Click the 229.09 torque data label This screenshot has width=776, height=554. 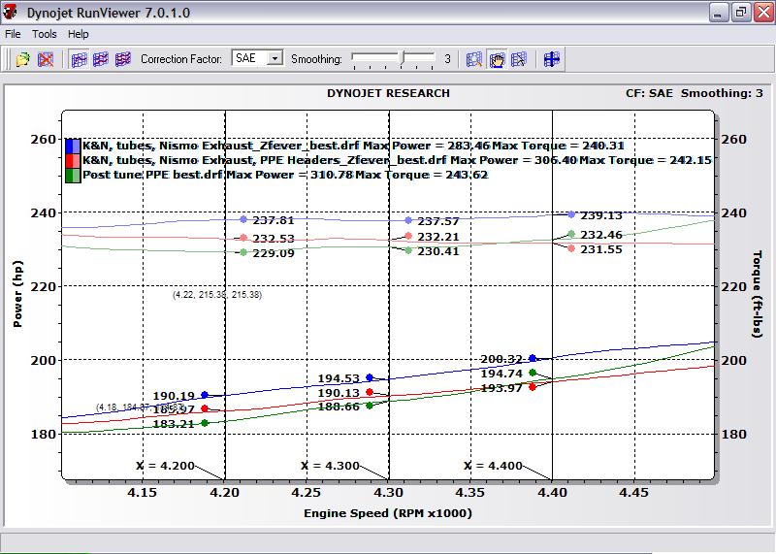274,253
